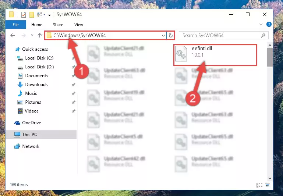Open Videos in the sidebar
The width and height of the screenshot is (283, 196).
point(32,111)
